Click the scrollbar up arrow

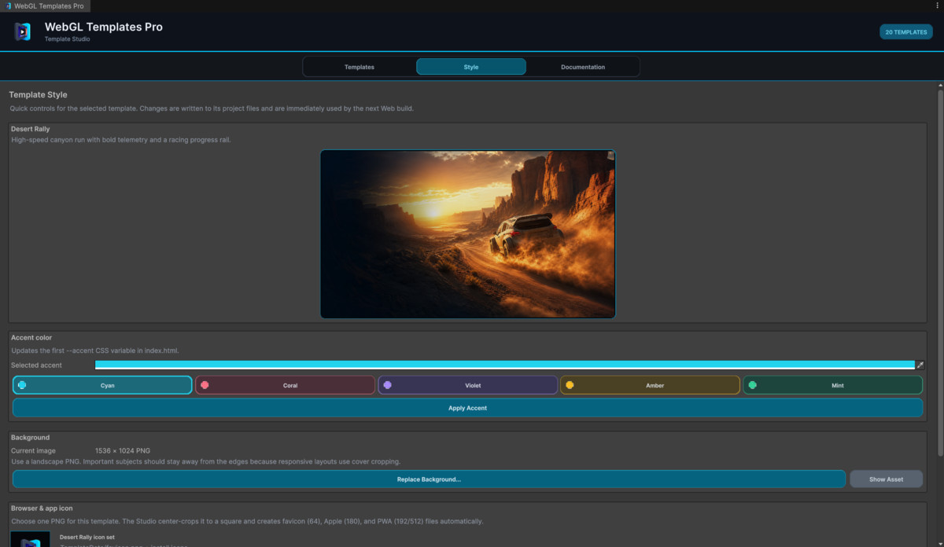point(940,83)
